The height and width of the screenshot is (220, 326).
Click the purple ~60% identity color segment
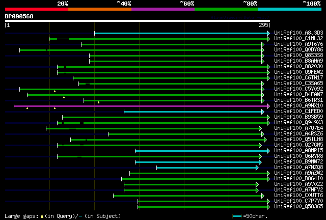[x=163, y=9]
